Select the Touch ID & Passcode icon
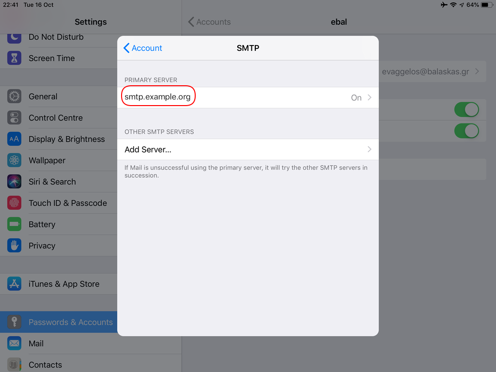This screenshot has width=496, height=372. pyautogui.click(x=15, y=203)
